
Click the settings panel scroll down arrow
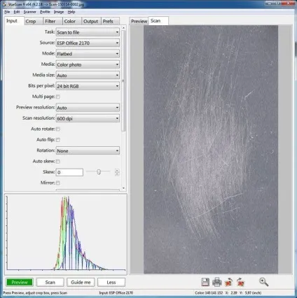(123, 188)
